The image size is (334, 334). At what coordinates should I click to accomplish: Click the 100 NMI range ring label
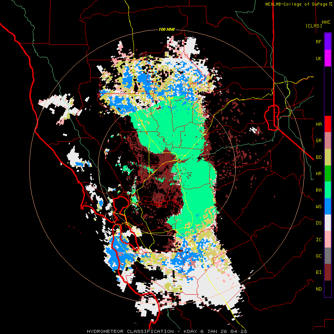tap(167, 29)
